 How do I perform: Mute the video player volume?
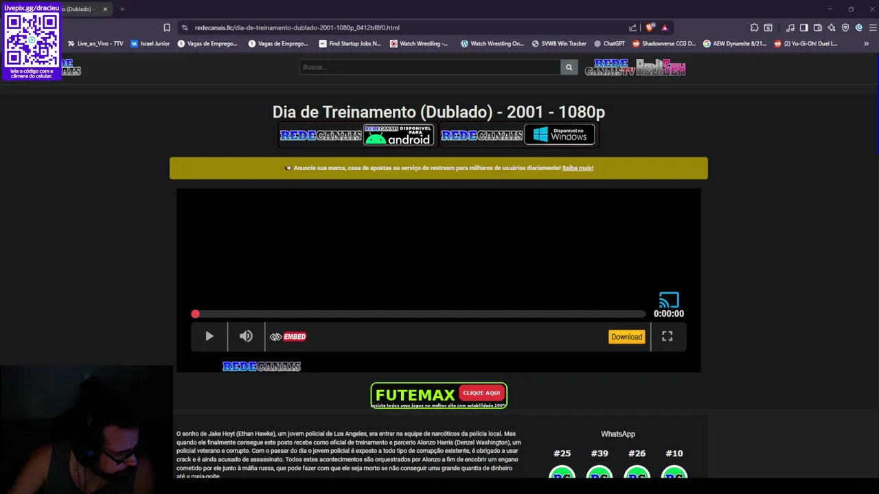point(246,336)
